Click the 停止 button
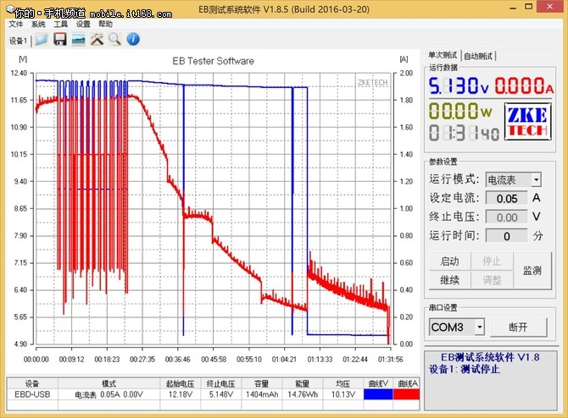The width and height of the screenshot is (568, 418). point(492,261)
